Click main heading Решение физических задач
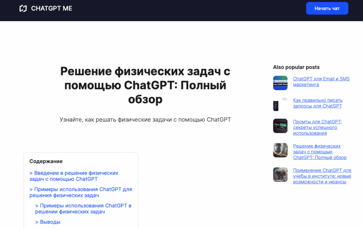363x228 pixels. tap(145, 85)
